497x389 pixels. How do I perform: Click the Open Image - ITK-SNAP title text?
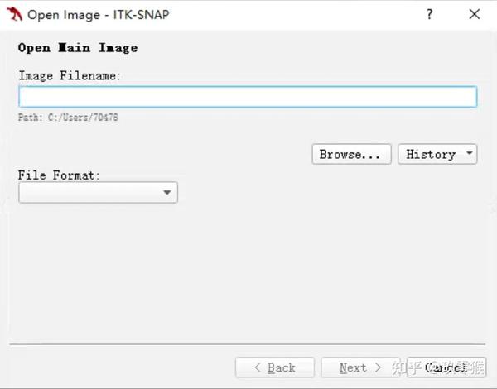click(x=99, y=15)
